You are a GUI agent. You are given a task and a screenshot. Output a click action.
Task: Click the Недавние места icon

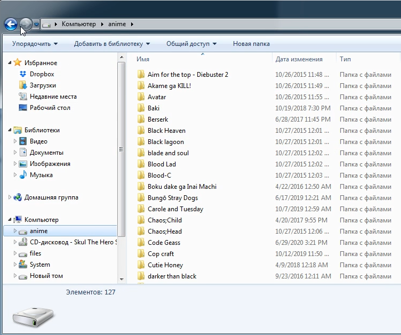[23, 97]
